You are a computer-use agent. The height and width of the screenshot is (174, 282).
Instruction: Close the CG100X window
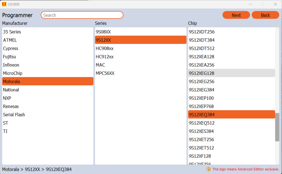[x=275, y=4]
